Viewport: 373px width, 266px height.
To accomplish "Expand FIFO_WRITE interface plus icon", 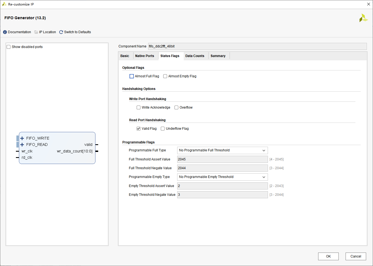I will coord(22,138).
